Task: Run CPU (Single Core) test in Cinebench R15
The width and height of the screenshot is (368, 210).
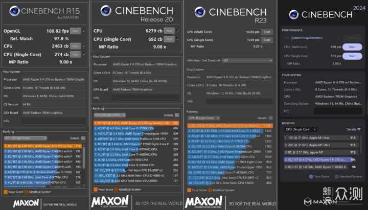Action: pos(75,55)
